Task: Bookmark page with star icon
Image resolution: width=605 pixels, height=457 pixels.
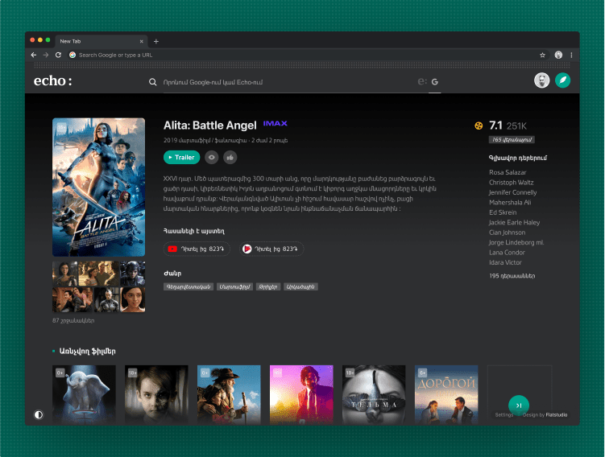Action: tap(542, 55)
